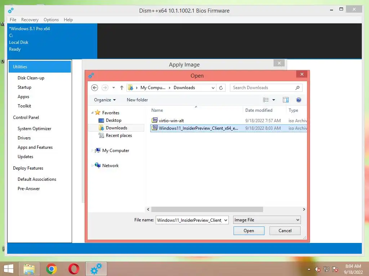Open Default Associations
369x276 pixels.
point(37,179)
